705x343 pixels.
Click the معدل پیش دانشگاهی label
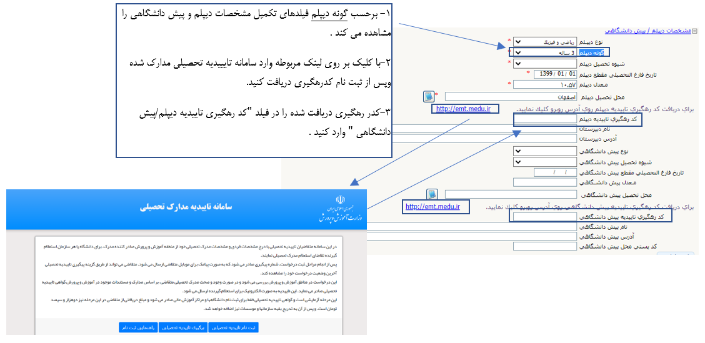click(608, 182)
